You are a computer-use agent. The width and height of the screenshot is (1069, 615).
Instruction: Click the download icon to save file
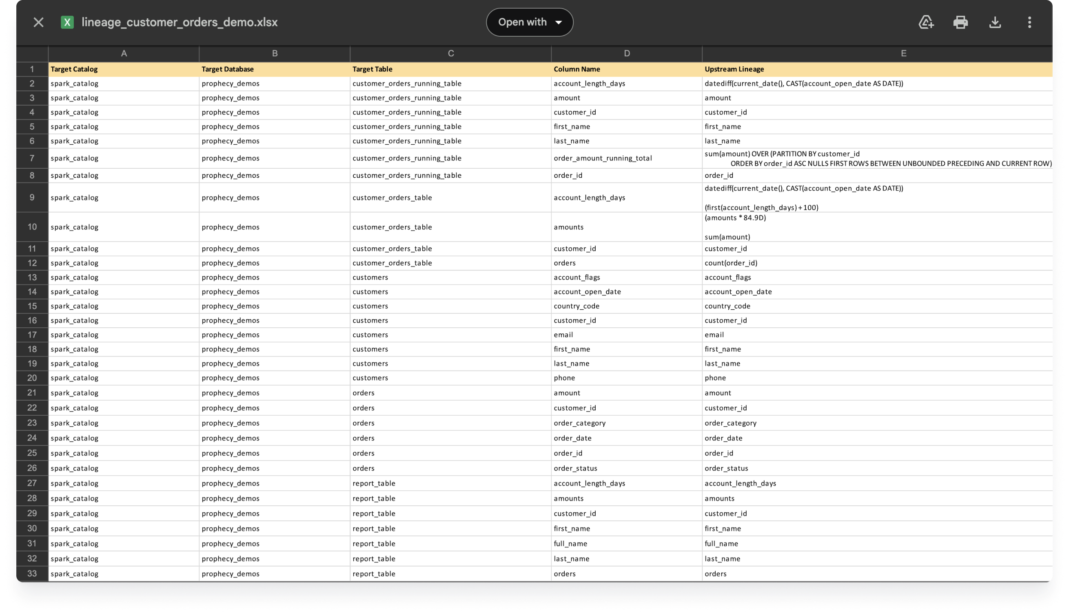tap(996, 22)
